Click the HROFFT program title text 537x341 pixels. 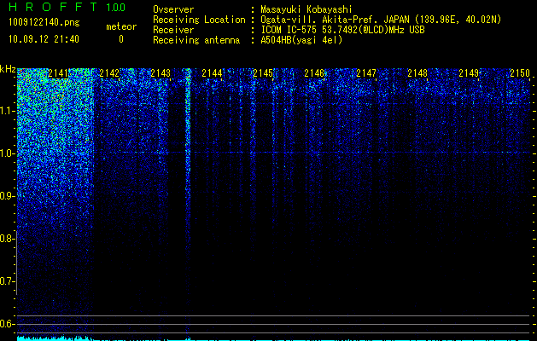[53, 7]
